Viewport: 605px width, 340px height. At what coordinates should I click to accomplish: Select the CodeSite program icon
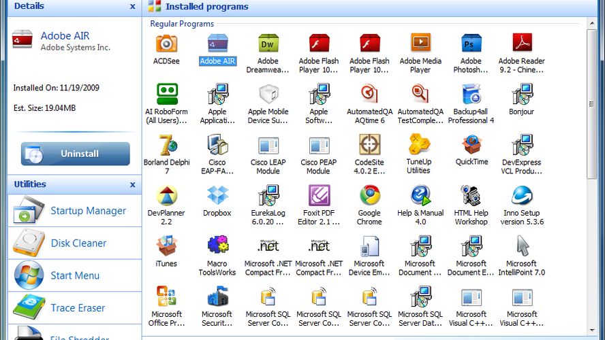[x=370, y=144]
